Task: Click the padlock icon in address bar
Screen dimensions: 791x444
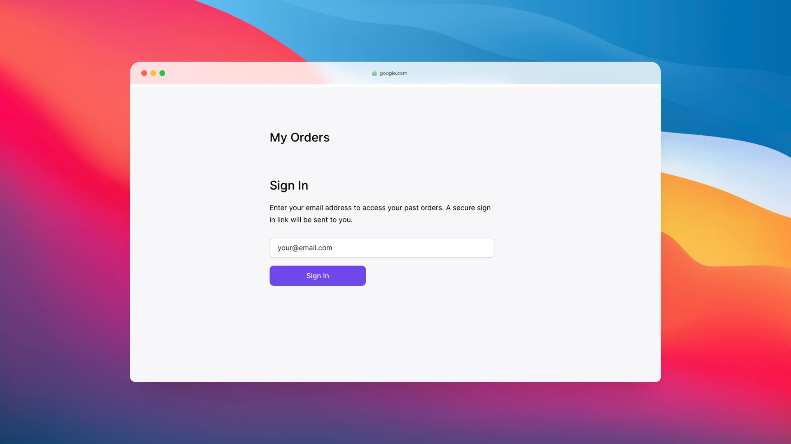Action: point(374,73)
